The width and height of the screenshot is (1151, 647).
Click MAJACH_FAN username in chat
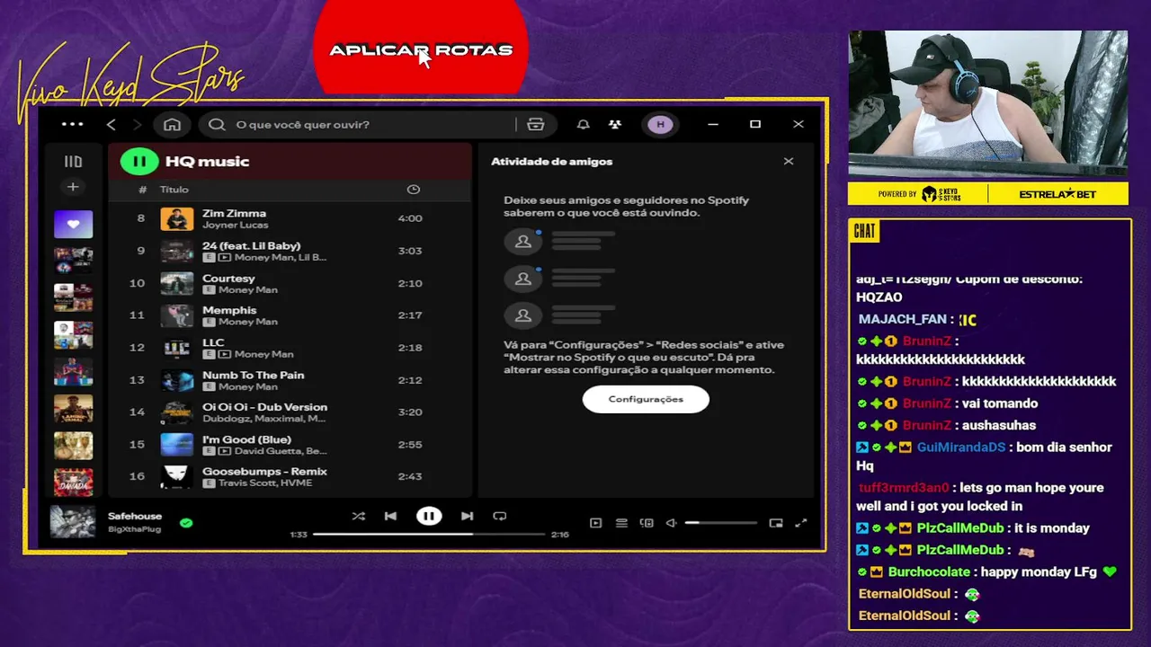902,319
